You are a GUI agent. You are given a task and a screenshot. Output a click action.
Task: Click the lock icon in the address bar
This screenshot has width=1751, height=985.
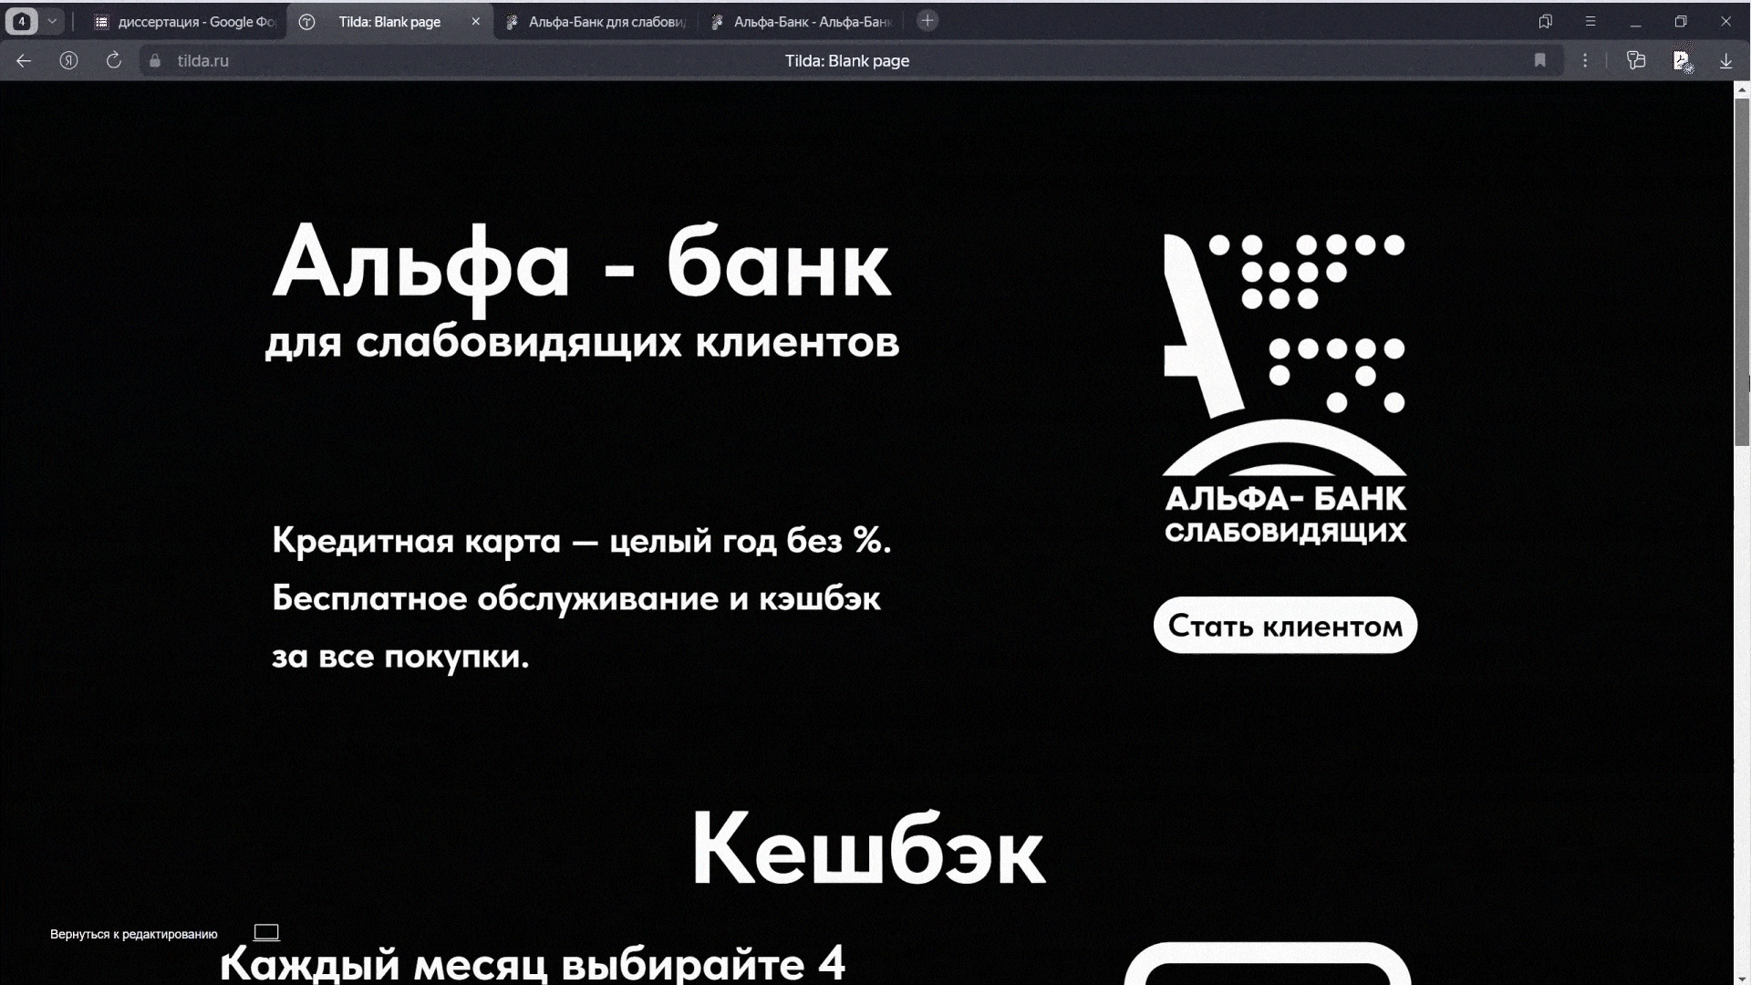point(154,60)
